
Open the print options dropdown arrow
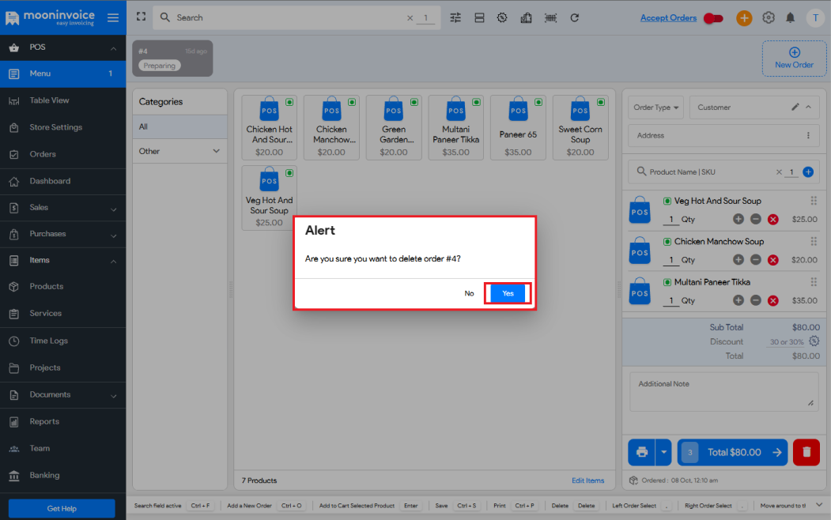(663, 452)
